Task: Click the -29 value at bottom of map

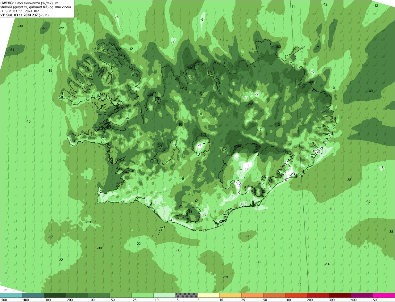Action: point(226,277)
